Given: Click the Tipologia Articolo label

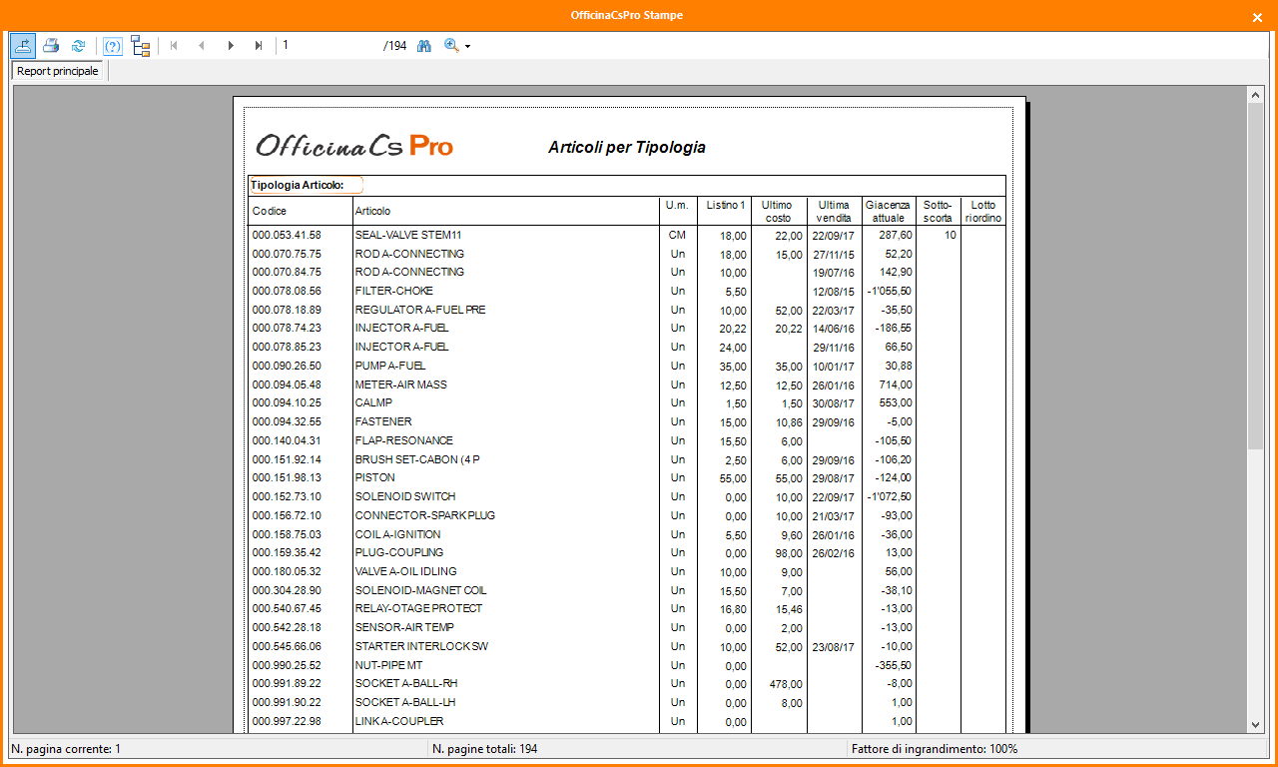Looking at the screenshot, I should pos(298,185).
